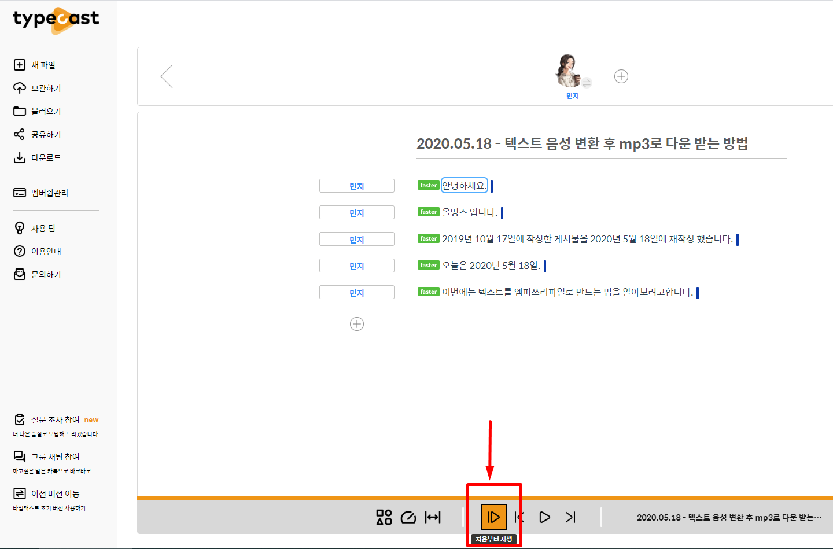Image resolution: width=833 pixels, height=549 pixels.
Task: Skip to previous sentence button
Action: [x=519, y=517]
